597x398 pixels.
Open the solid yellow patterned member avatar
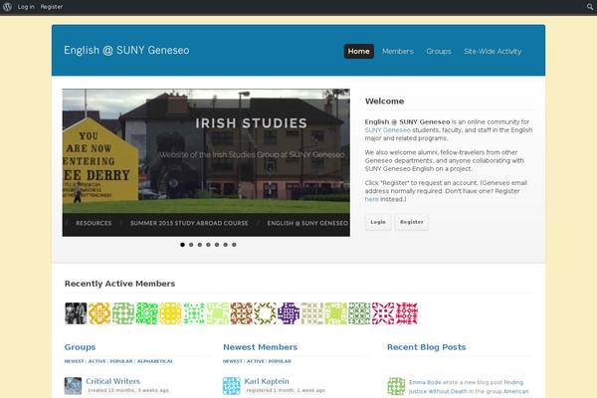[x=170, y=313]
